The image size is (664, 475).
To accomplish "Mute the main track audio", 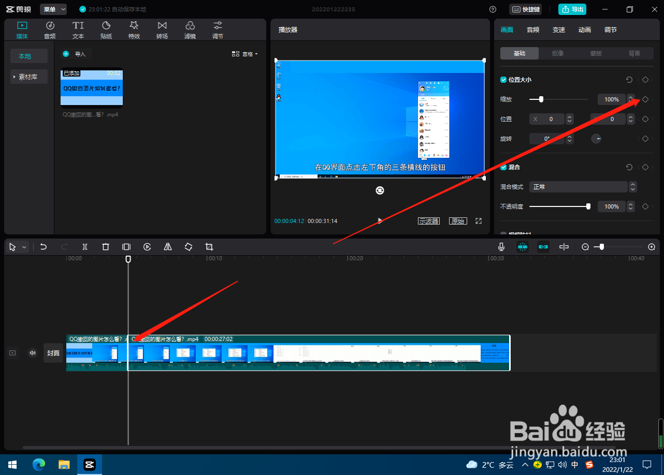I will [33, 353].
